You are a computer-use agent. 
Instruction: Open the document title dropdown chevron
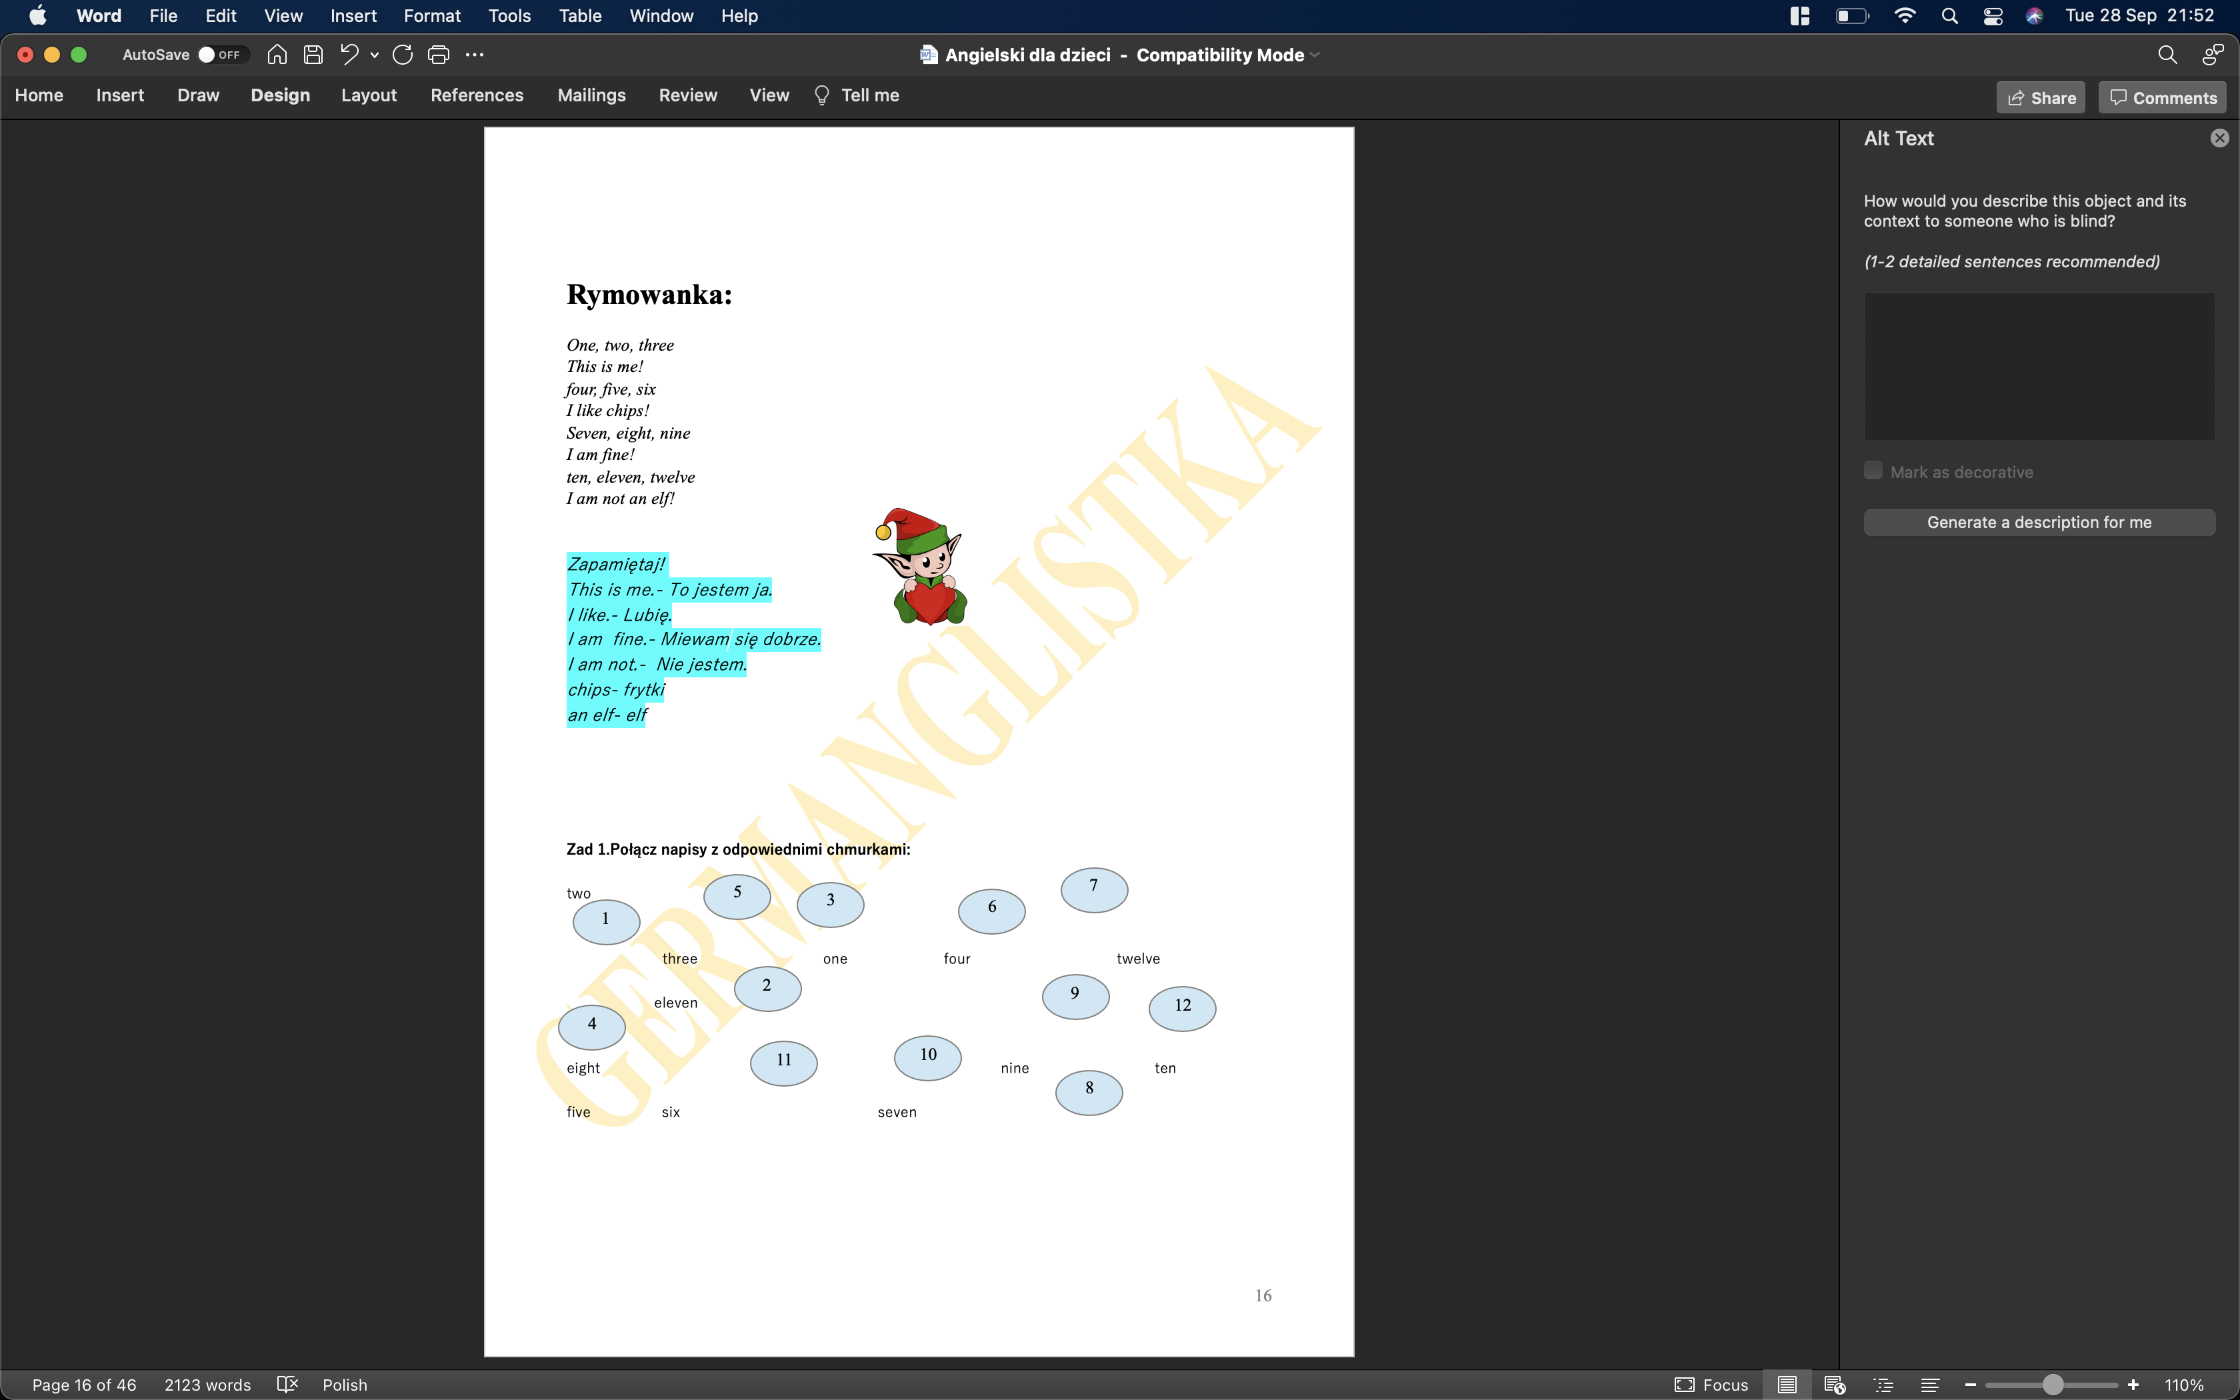click(x=1315, y=55)
